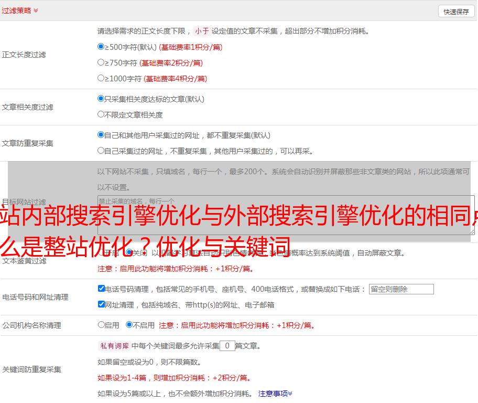The height and width of the screenshot is (403, 478).
Task: Enable 公司机构名称清理 with 启用
Action: pyautogui.click(x=101, y=325)
